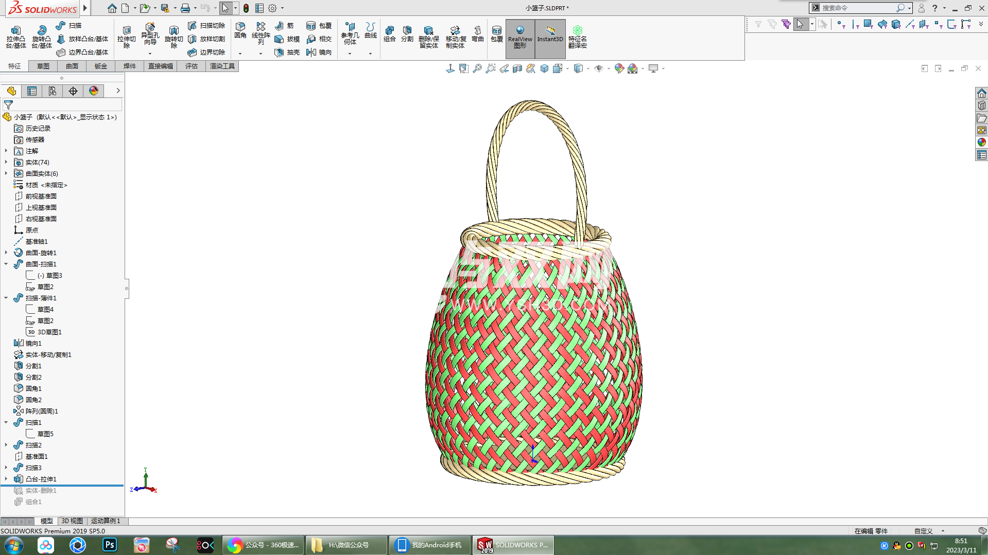The height and width of the screenshot is (555, 988).
Task: Expand the 实体(74) solid bodies folder
Action: click(6, 163)
